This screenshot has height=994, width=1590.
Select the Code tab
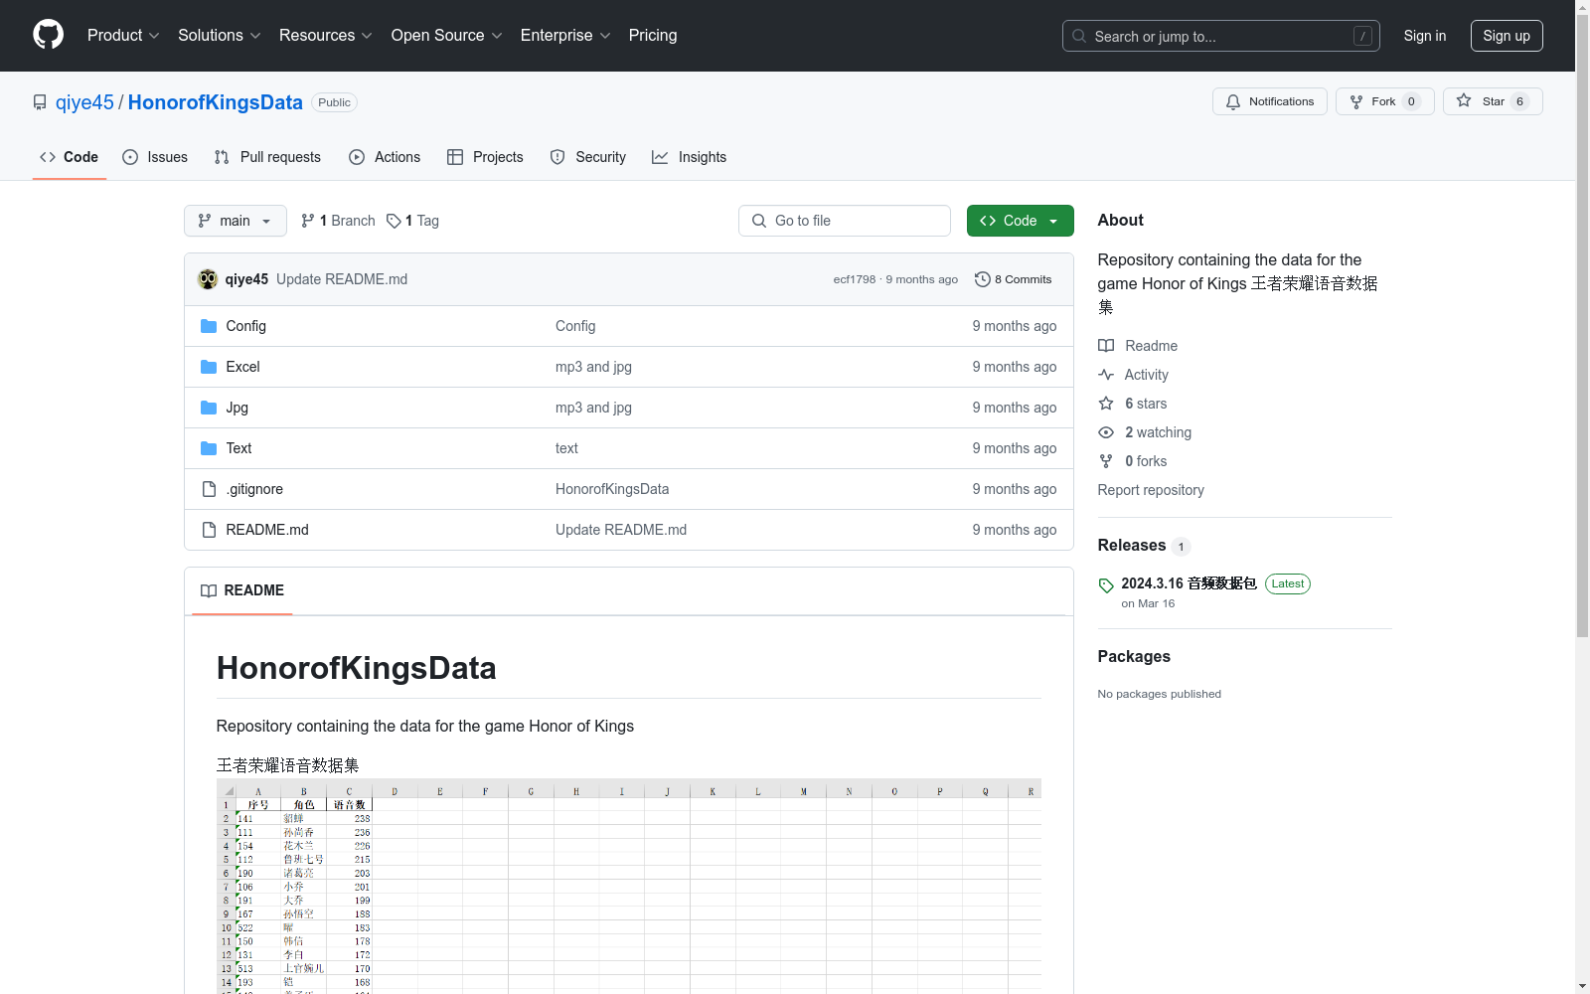(x=70, y=157)
